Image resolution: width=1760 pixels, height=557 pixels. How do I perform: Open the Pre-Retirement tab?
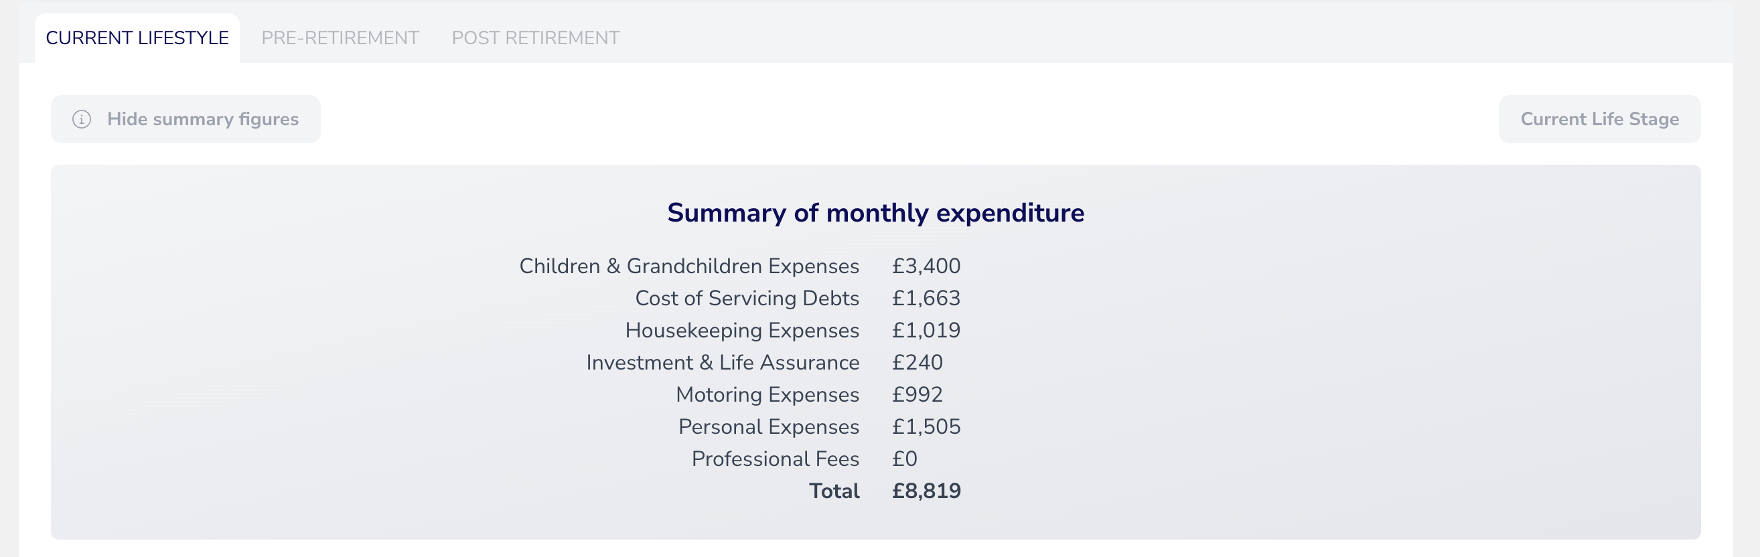pos(340,38)
